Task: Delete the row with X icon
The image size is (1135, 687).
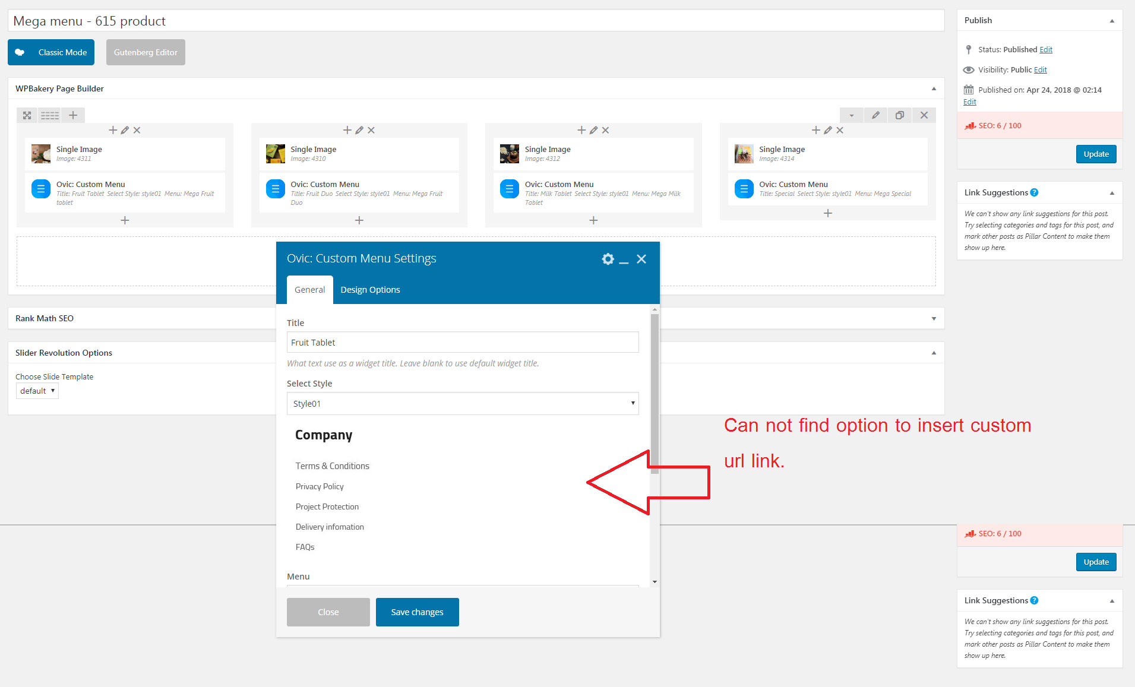Action: tap(924, 115)
